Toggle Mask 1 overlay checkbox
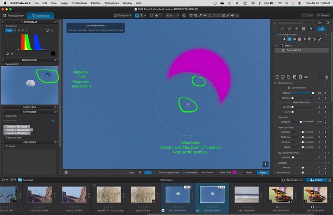The image size is (333, 215). tap(281, 46)
